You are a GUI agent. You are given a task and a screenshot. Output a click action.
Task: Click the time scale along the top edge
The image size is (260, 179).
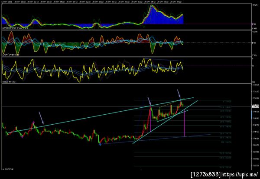[93, 2]
